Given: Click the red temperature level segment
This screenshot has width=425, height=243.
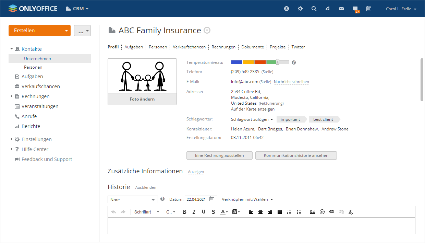Looking at the screenshot, I should pyautogui.click(x=260, y=62).
